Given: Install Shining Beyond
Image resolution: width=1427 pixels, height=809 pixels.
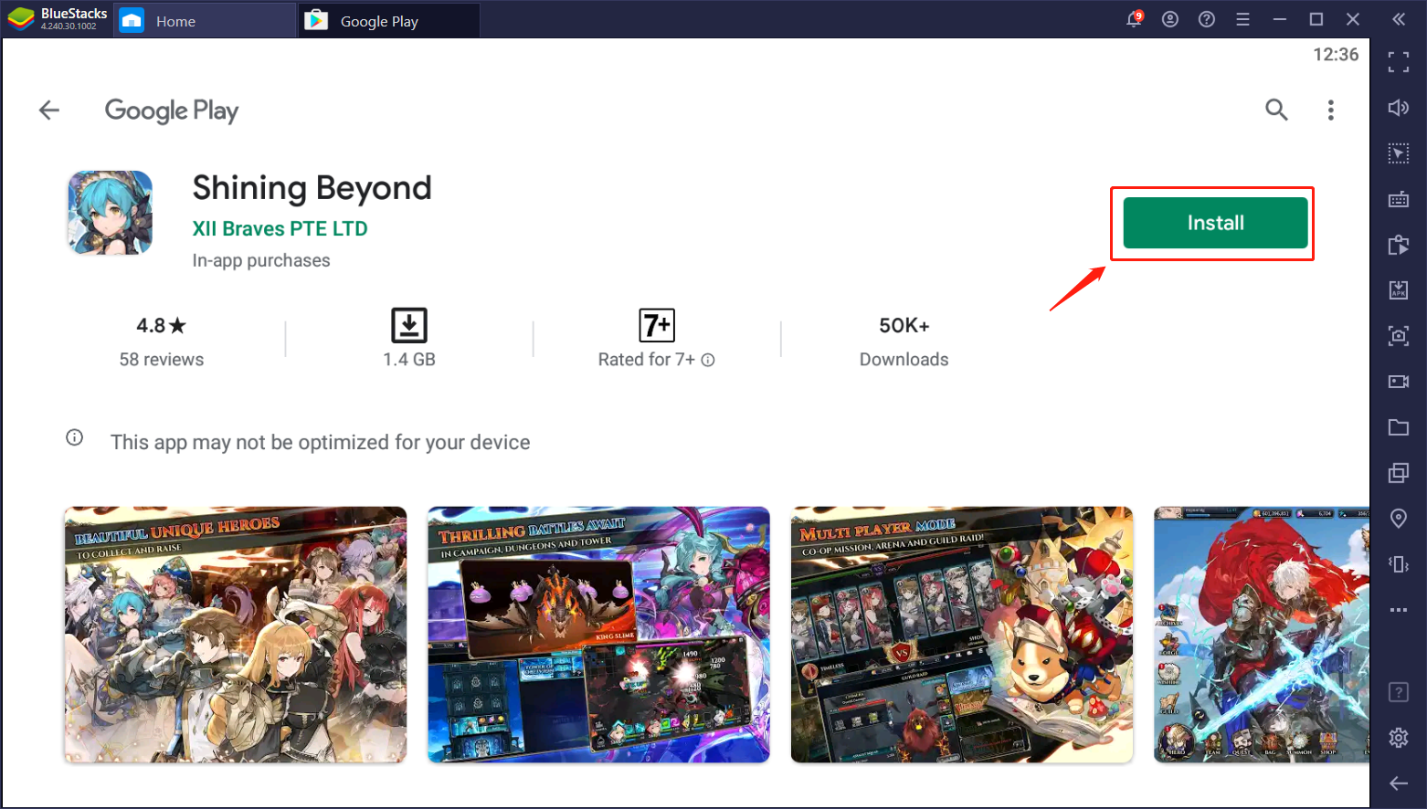Looking at the screenshot, I should click(1215, 223).
